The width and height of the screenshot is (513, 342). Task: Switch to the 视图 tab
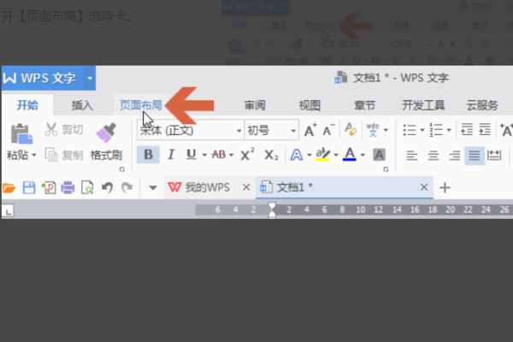click(310, 105)
